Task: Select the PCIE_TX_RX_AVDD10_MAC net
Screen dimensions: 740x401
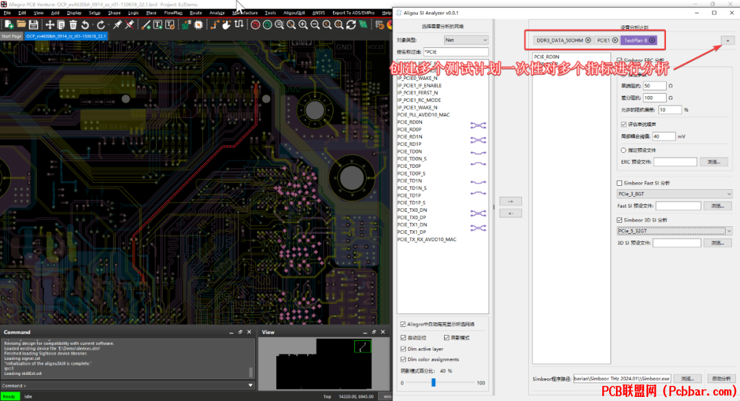Action: coord(427,239)
